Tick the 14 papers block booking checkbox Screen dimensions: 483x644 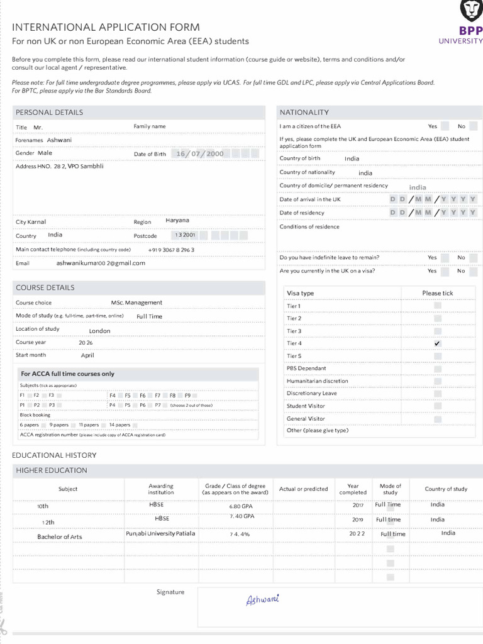click(135, 425)
